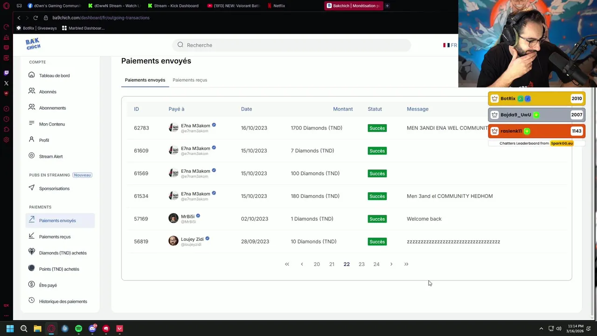Sort table by Montant column
The image size is (597, 336).
tap(343, 109)
